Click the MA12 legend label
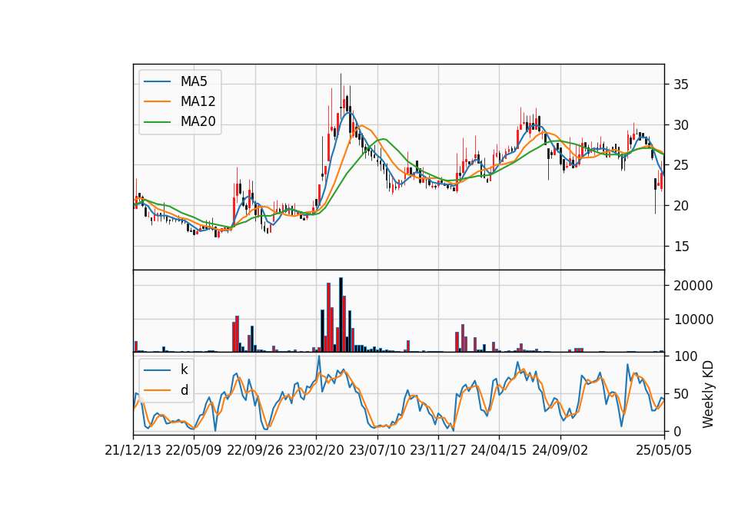 198,101
